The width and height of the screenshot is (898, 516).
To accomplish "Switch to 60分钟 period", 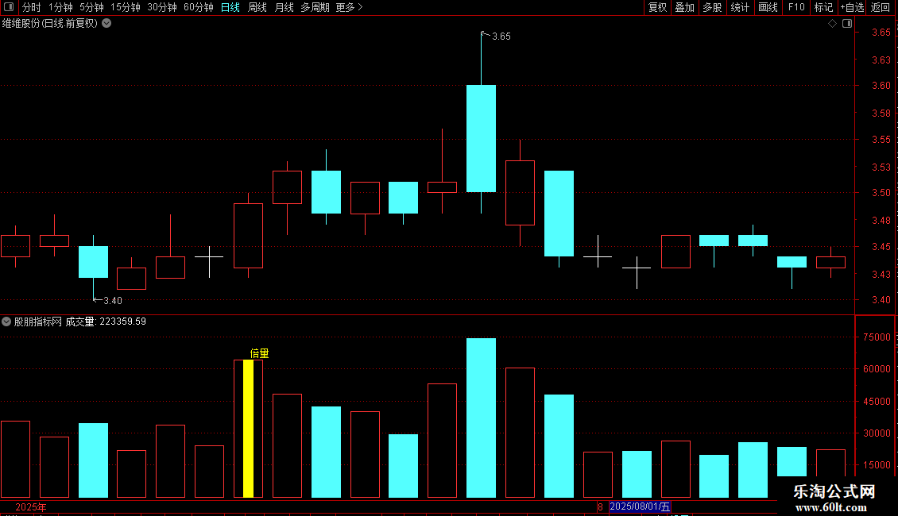I will click(199, 7).
